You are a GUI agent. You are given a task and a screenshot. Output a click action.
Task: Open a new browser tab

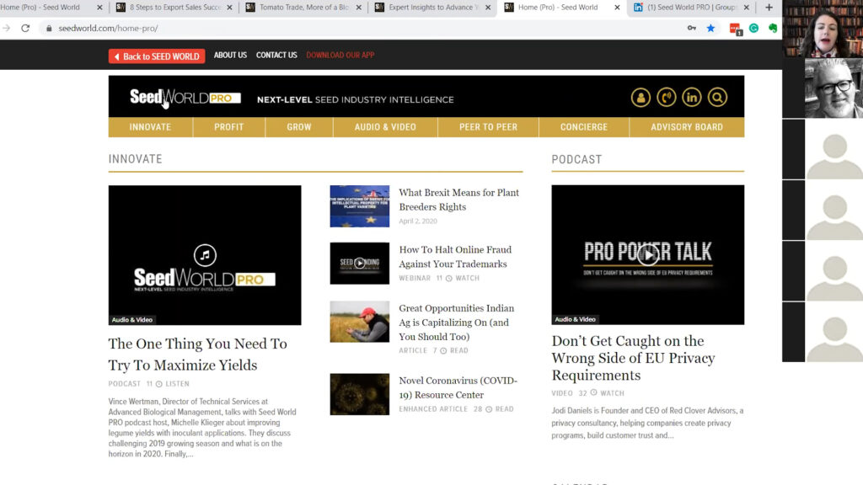(x=768, y=8)
